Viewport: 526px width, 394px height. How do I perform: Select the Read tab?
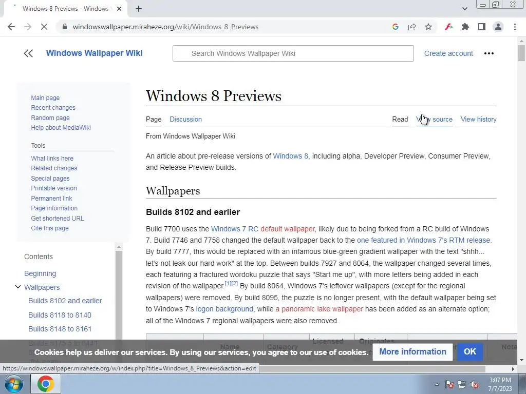click(400, 119)
